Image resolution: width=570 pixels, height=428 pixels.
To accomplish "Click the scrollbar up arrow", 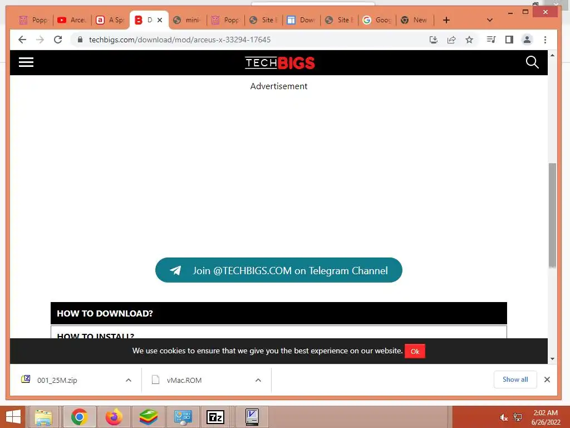I will pyautogui.click(x=552, y=55).
